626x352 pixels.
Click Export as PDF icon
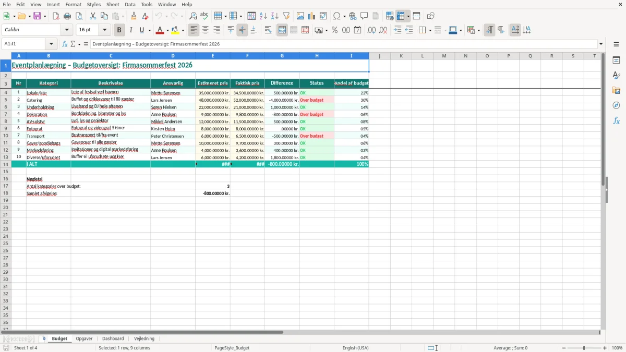click(x=56, y=16)
